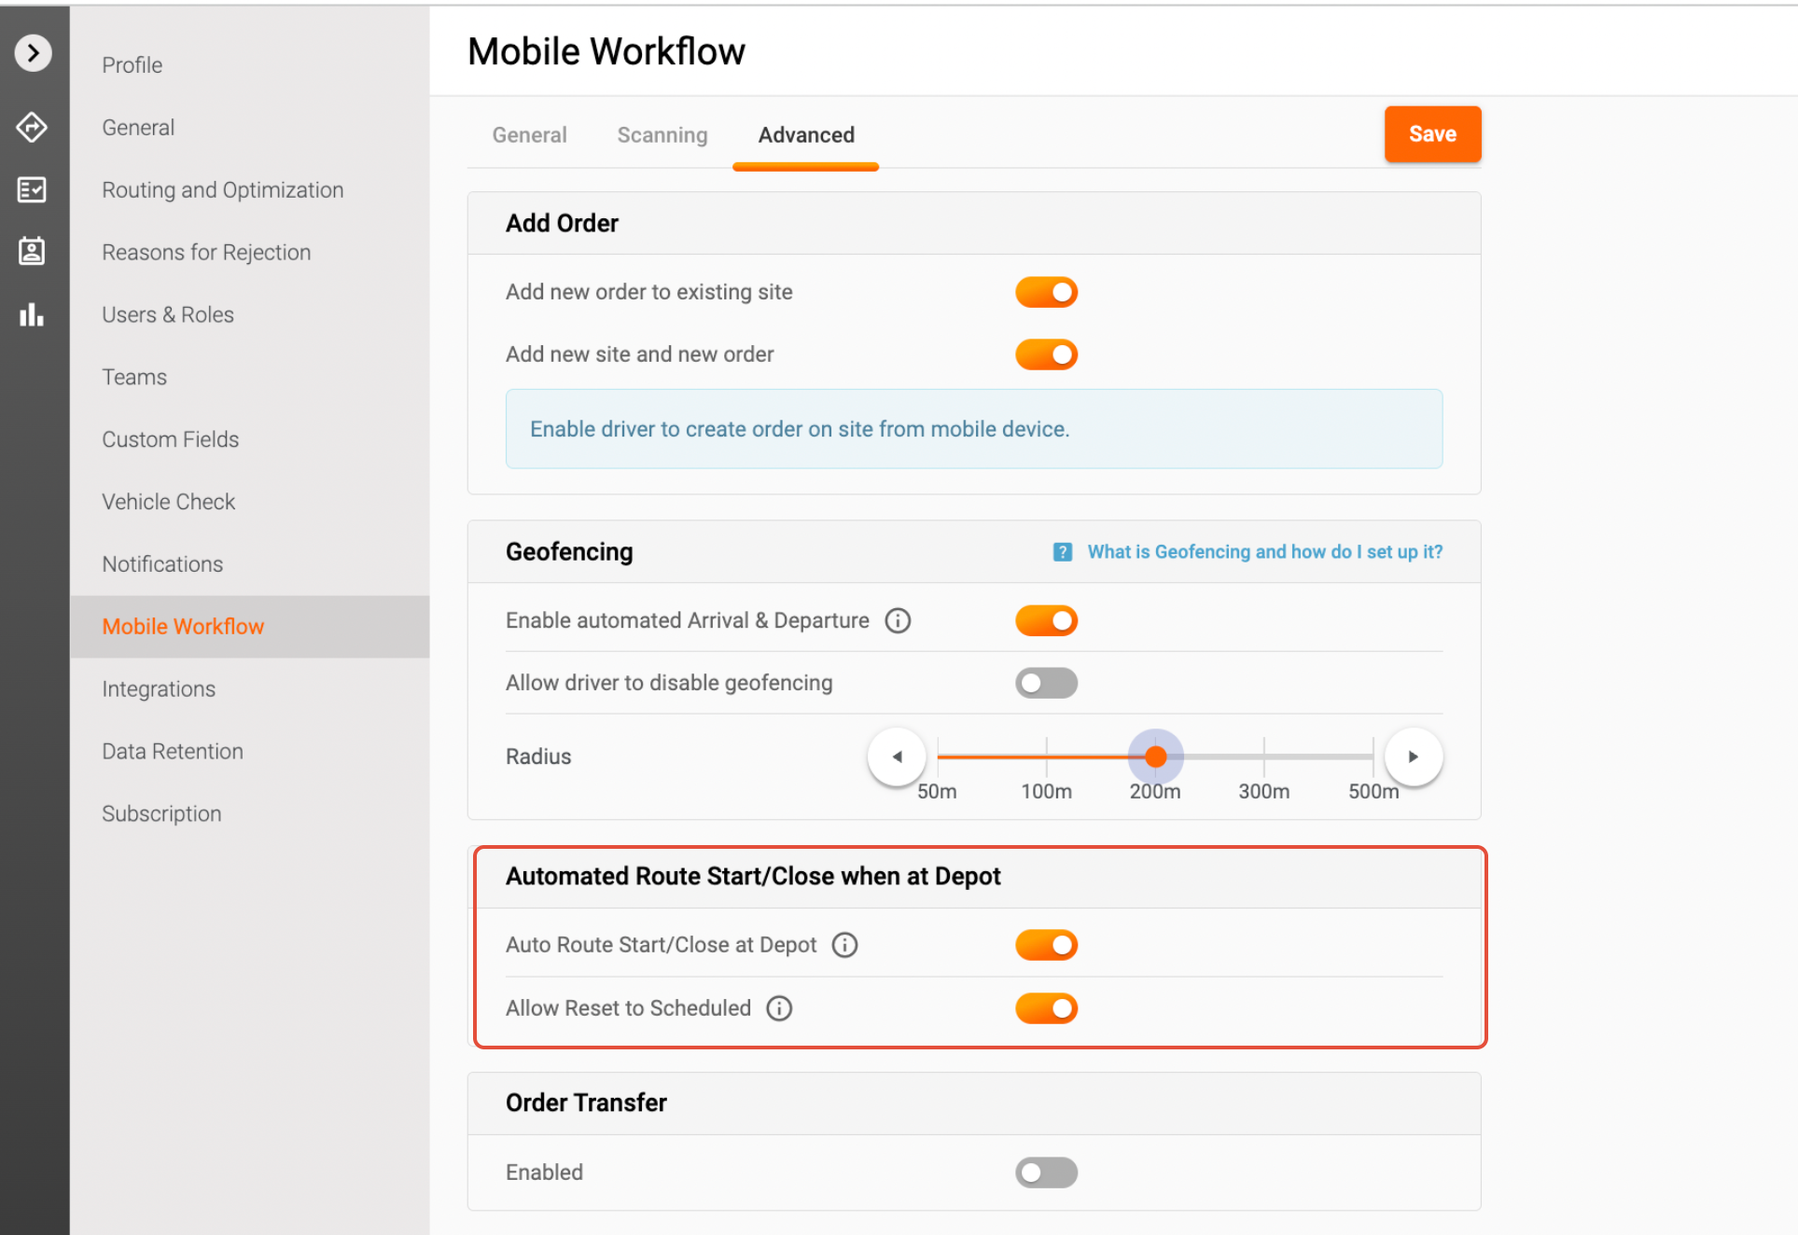Click info icon beside Allow Reset to Scheduled
Screen dimensions: 1798x1235
pos(779,1008)
